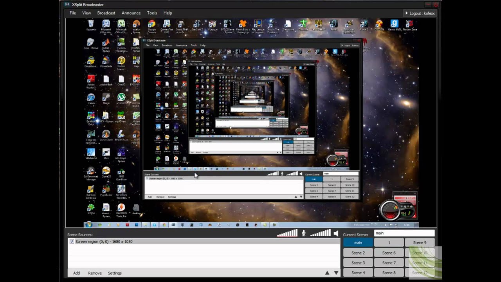Viewport: 501px width, 282px height.
Task: Click the Norton Internet desktop icon
Action: tap(121, 63)
